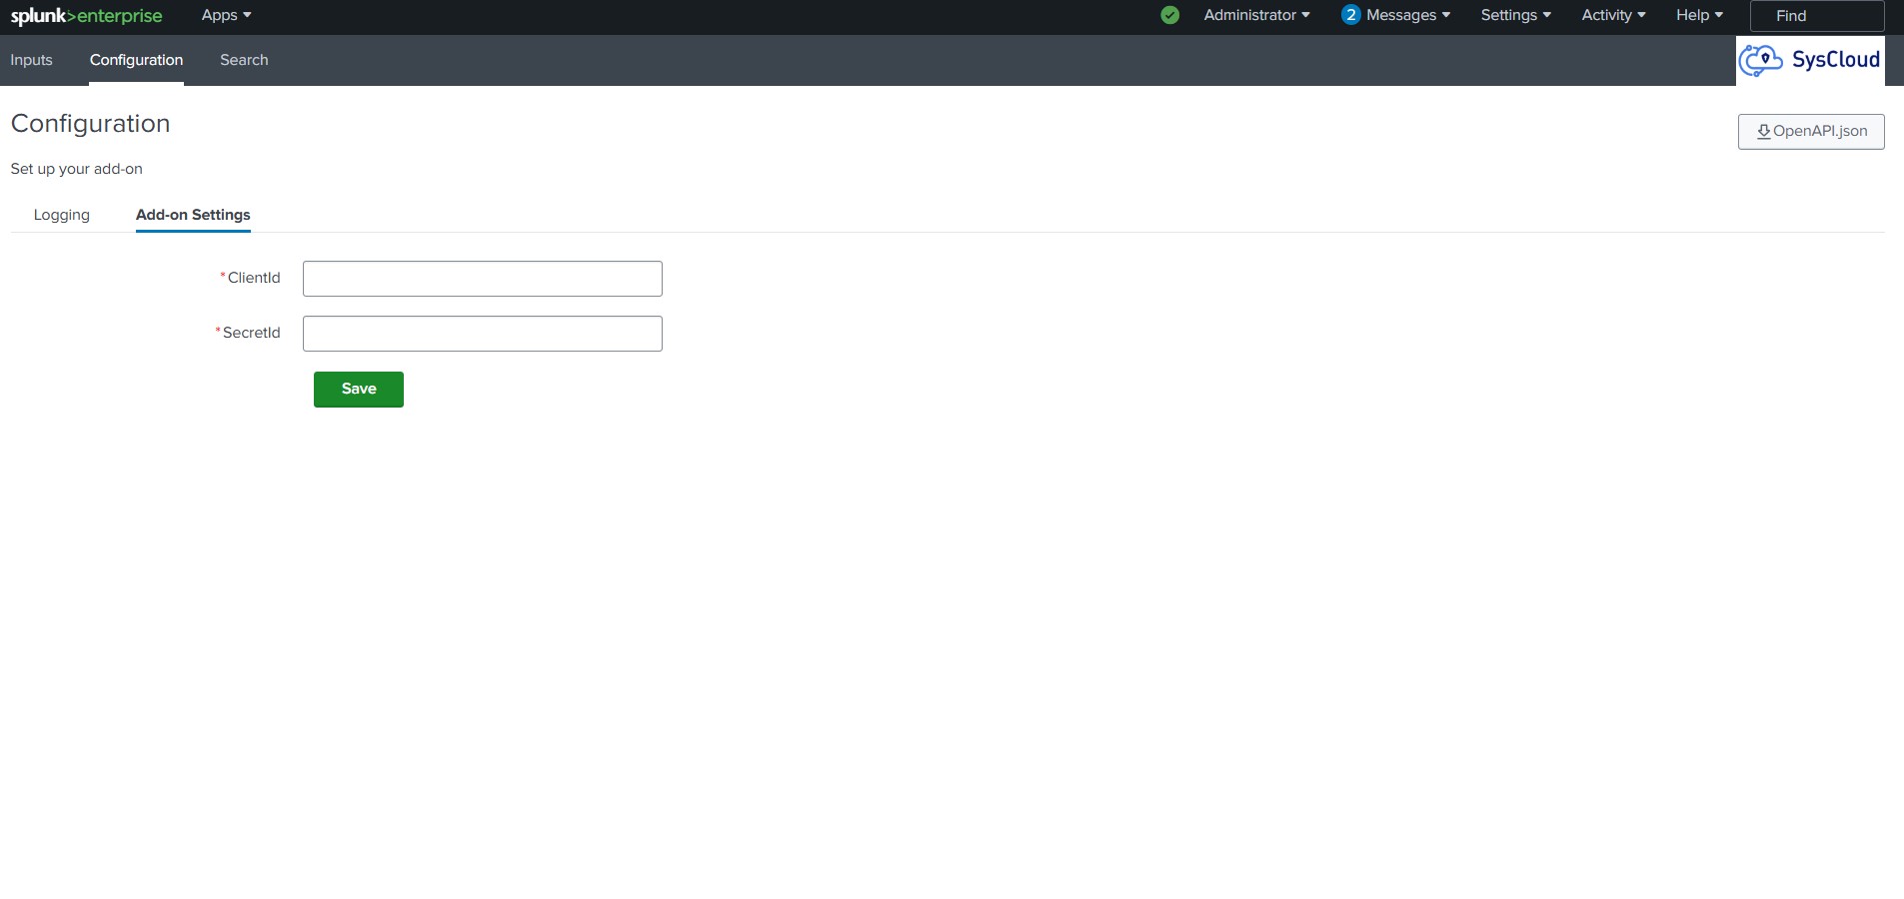Image resolution: width=1904 pixels, height=899 pixels.
Task: Click the green health status check icon
Action: pos(1169,15)
